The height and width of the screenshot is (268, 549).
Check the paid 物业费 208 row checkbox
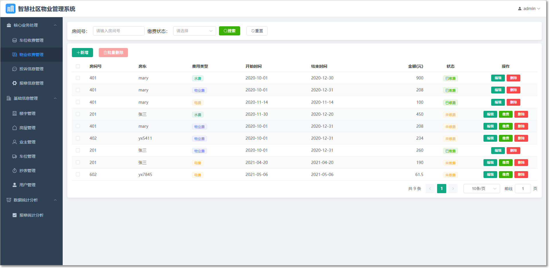(78, 90)
